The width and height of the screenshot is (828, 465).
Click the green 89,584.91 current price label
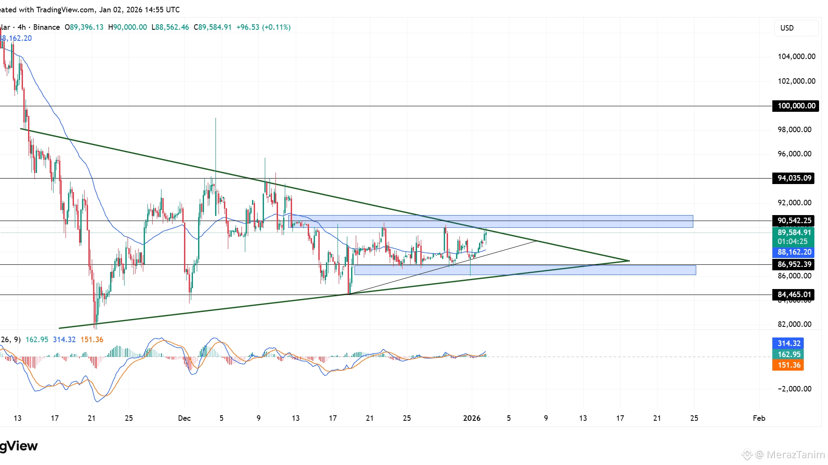point(794,232)
